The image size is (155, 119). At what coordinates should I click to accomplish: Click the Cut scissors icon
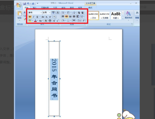click(25, 12)
